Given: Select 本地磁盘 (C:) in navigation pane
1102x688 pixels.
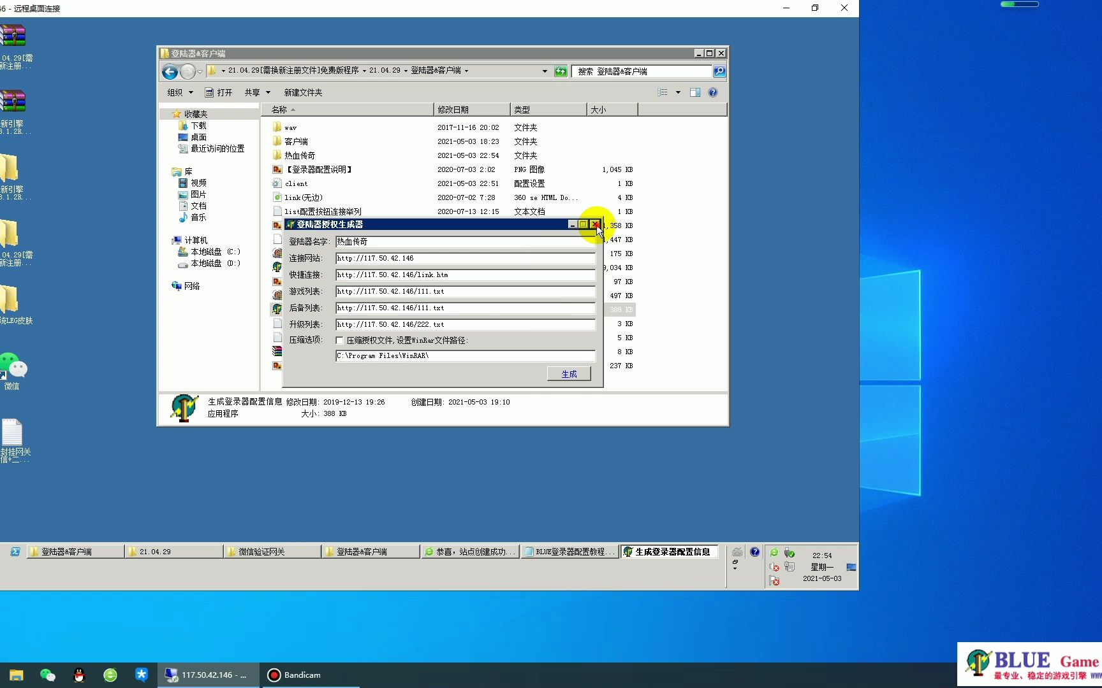Looking at the screenshot, I should click(x=209, y=252).
